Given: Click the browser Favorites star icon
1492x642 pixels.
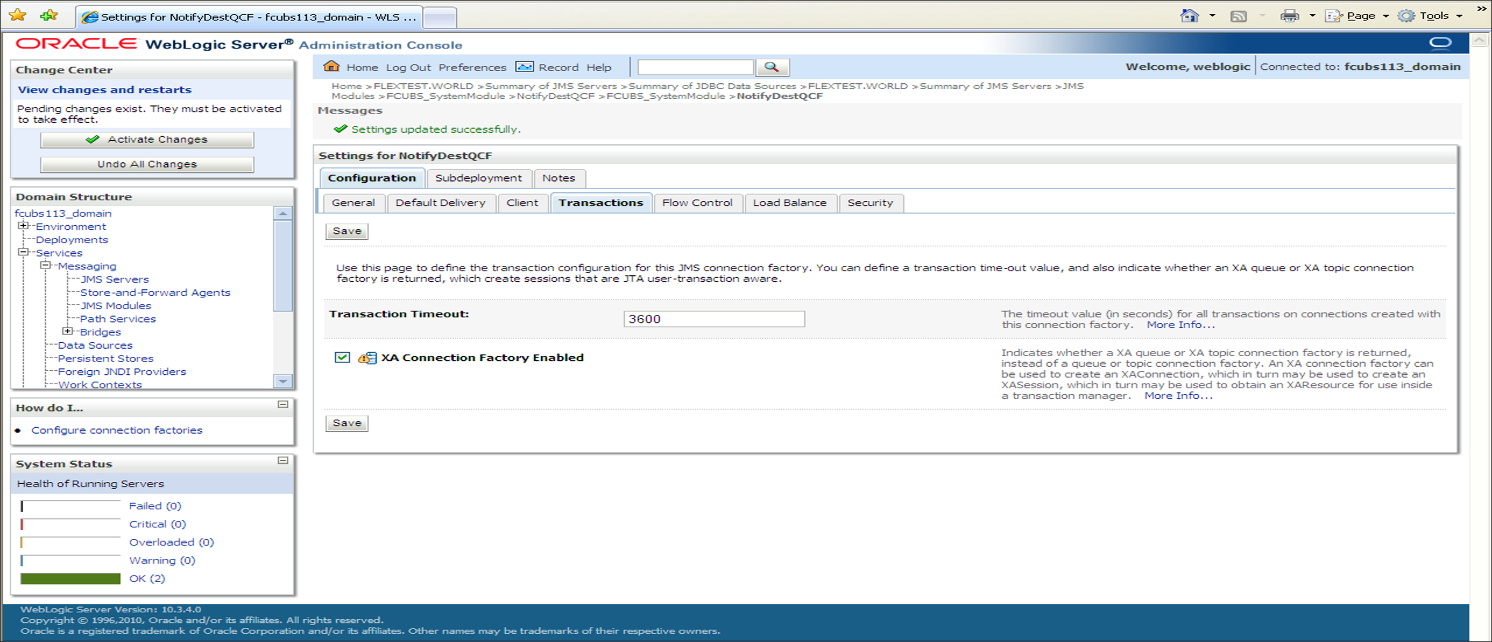Looking at the screenshot, I should [x=17, y=15].
